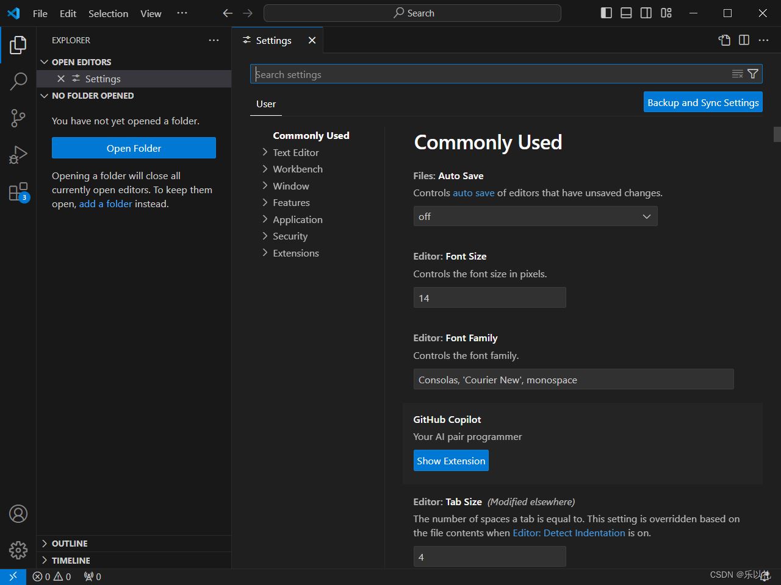Click the errors and warnings status indicator
Screen dimensions: 781x585
click(x=52, y=576)
